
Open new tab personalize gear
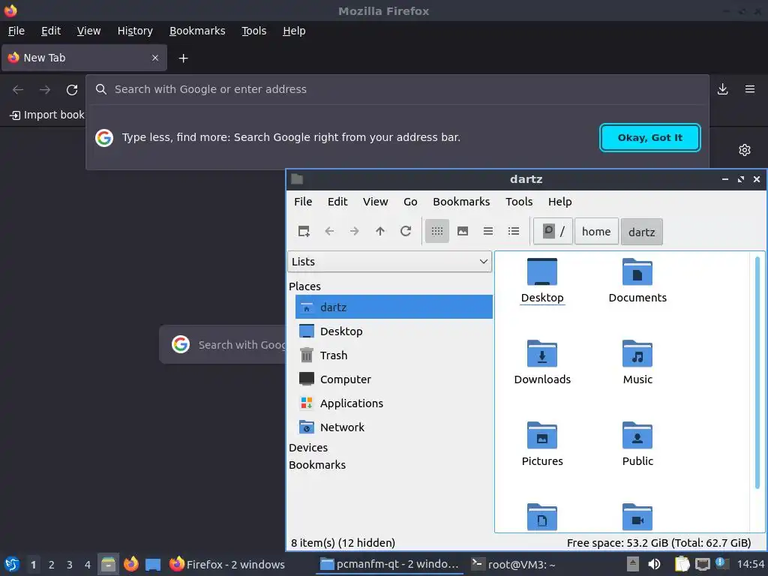[745, 150]
